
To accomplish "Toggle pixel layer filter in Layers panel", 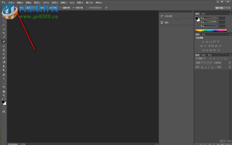I will pyautogui.click(x=210, y=59).
